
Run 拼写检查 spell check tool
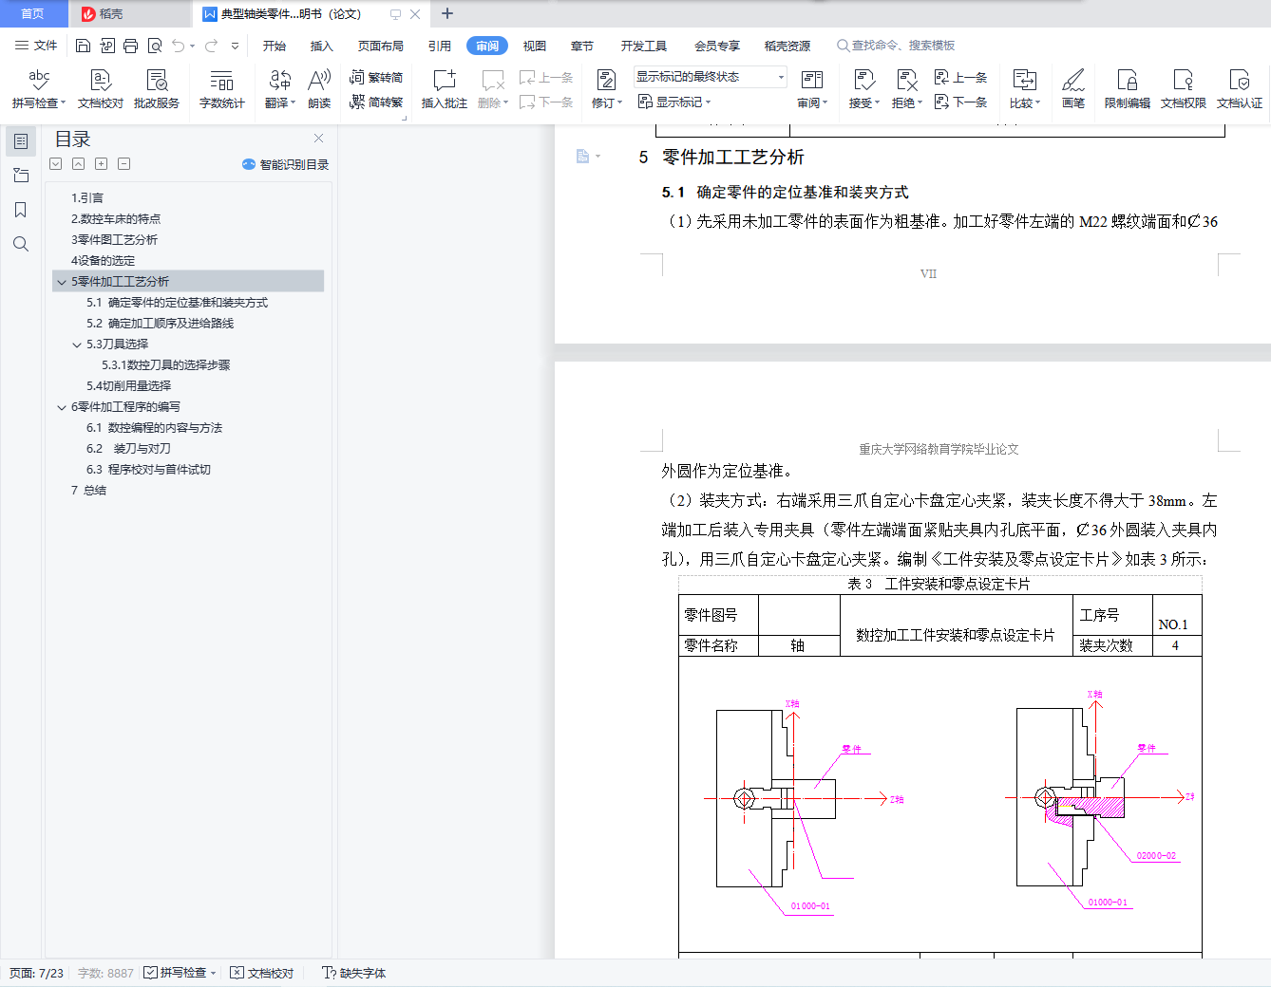(x=39, y=89)
